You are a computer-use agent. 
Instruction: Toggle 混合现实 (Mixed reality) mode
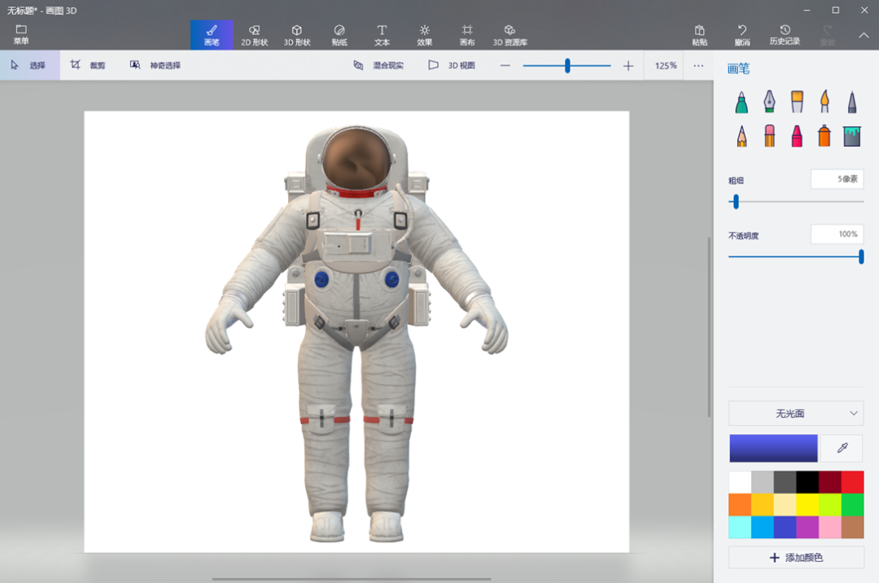pyautogui.click(x=378, y=65)
